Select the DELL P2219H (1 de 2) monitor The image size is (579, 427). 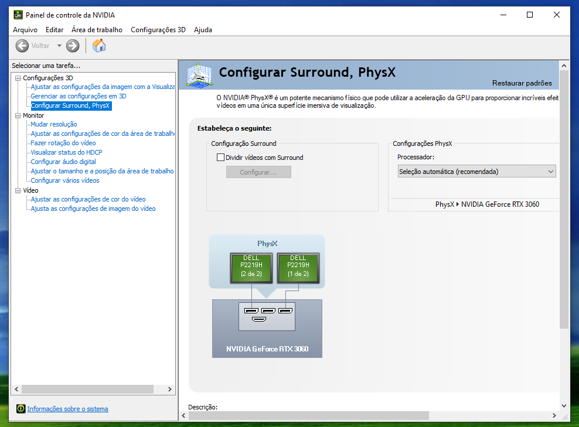pos(298,268)
